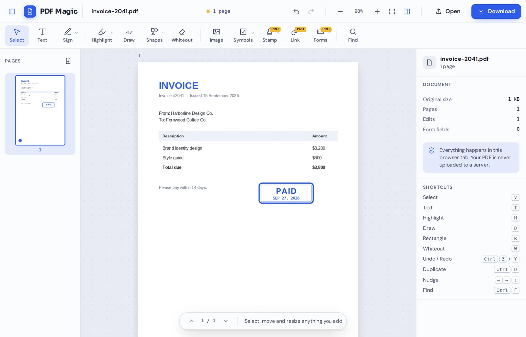Click the Nudge shortcut entry
526x337 pixels.
[471, 280]
